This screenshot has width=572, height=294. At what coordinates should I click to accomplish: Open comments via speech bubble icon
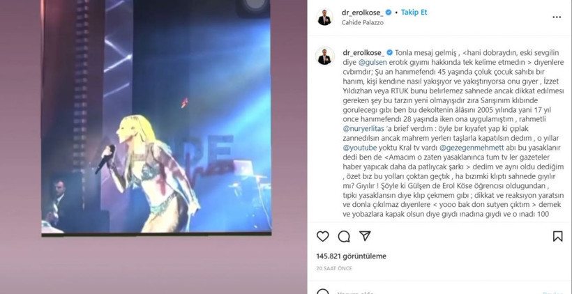tap(344, 236)
